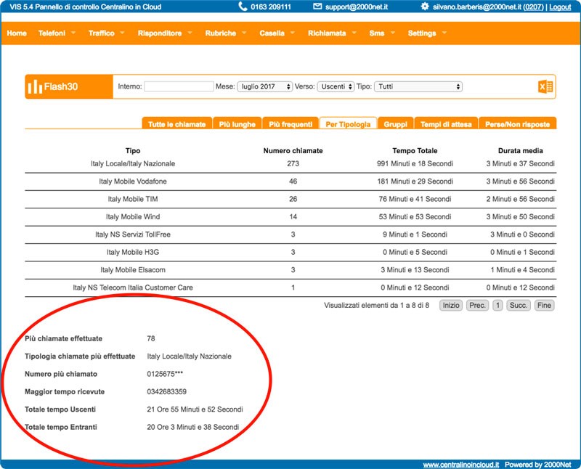Image resolution: width=581 pixels, height=469 pixels.
Task: Expand the Settings menu
Action: pos(427,33)
